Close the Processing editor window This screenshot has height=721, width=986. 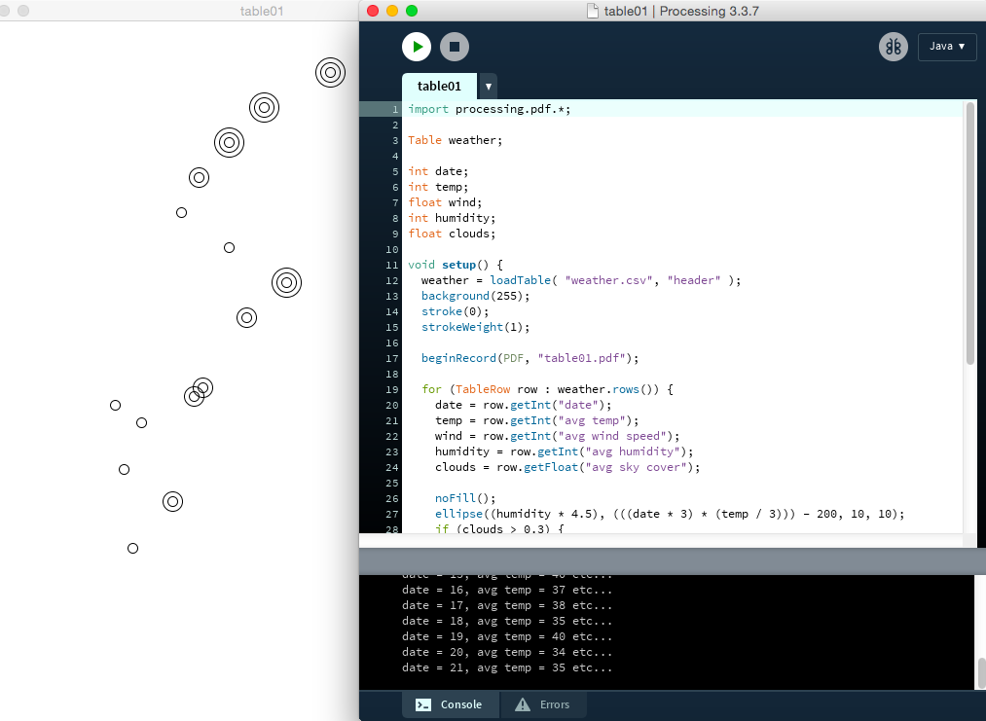point(373,11)
